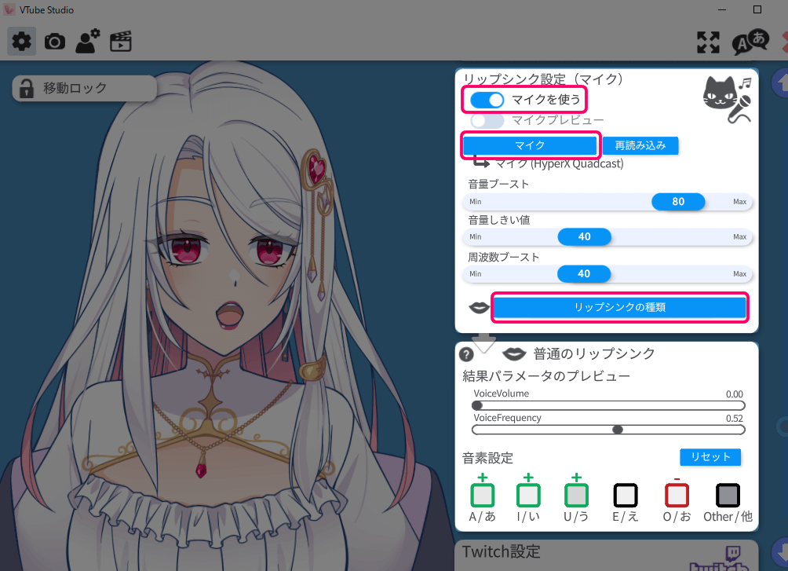Adjust the 音量ブースト slider handle at 80
Viewport: 788px width, 571px height.
coord(678,202)
